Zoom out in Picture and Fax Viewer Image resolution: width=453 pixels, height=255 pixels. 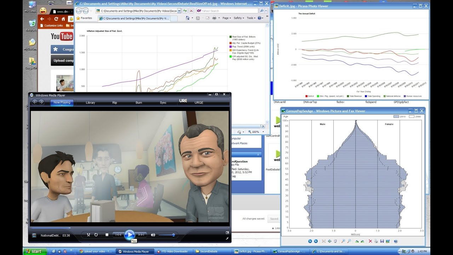[349, 241]
